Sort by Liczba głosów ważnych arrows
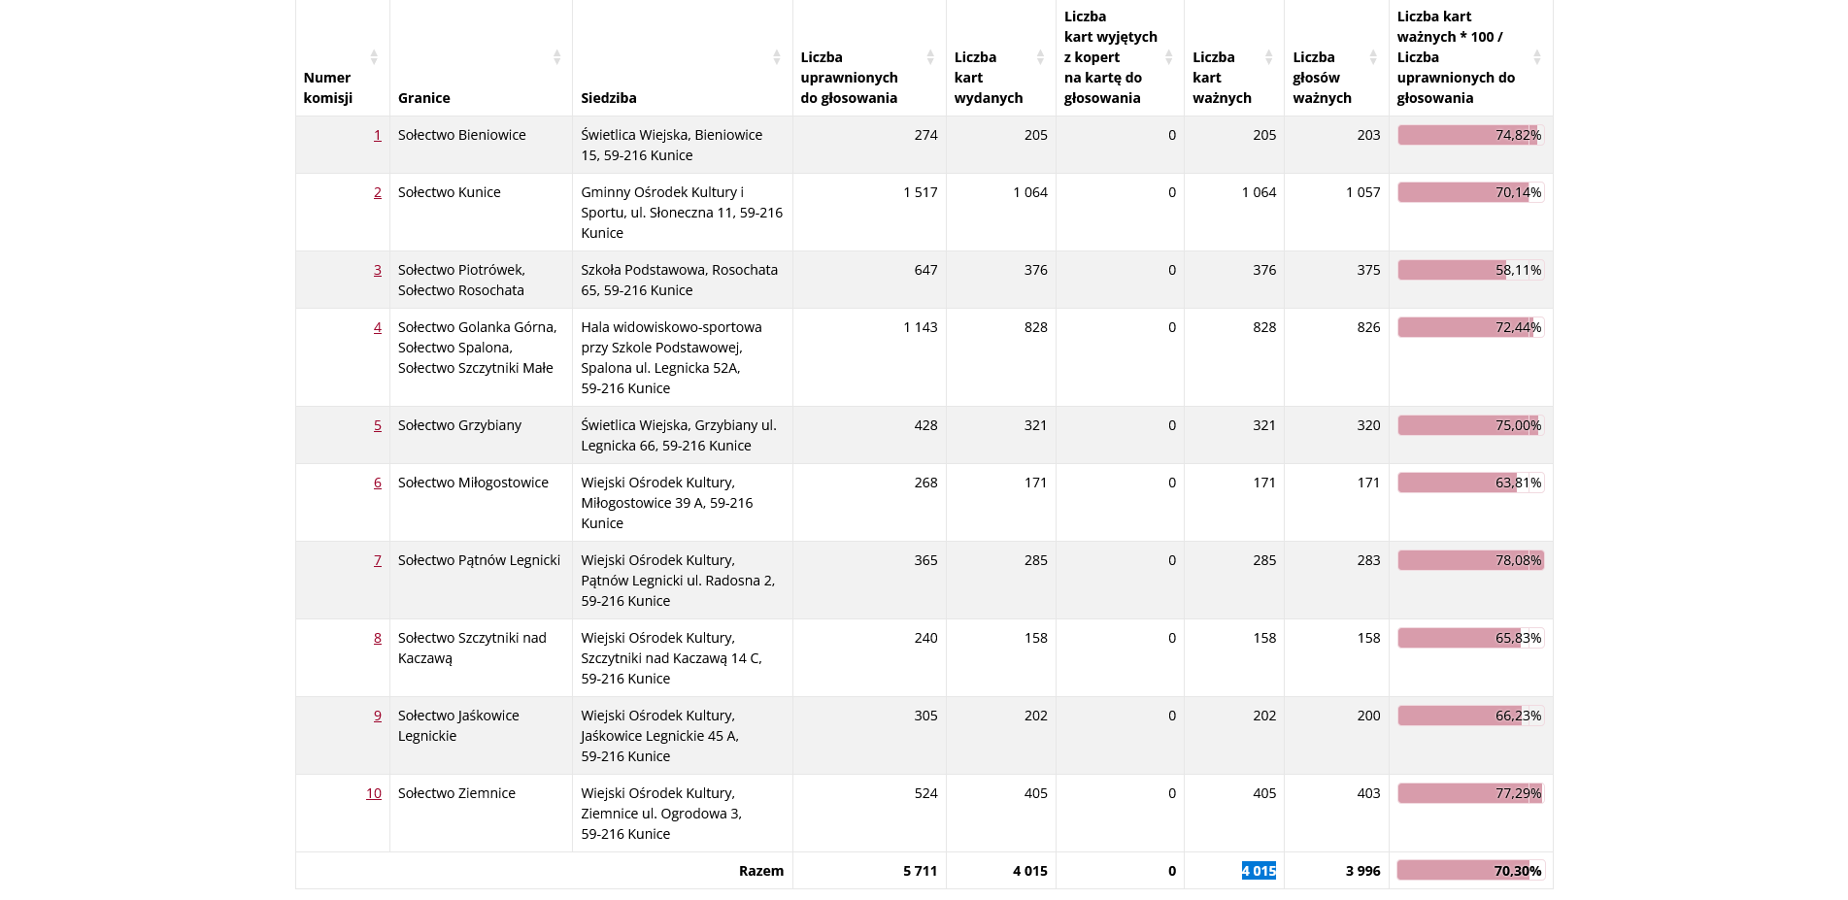 click(1373, 57)
